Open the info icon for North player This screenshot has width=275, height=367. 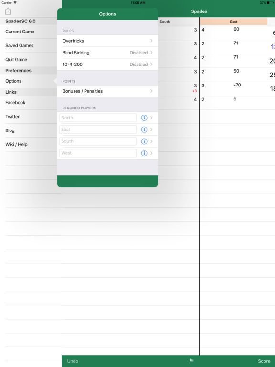pos(144,118)
